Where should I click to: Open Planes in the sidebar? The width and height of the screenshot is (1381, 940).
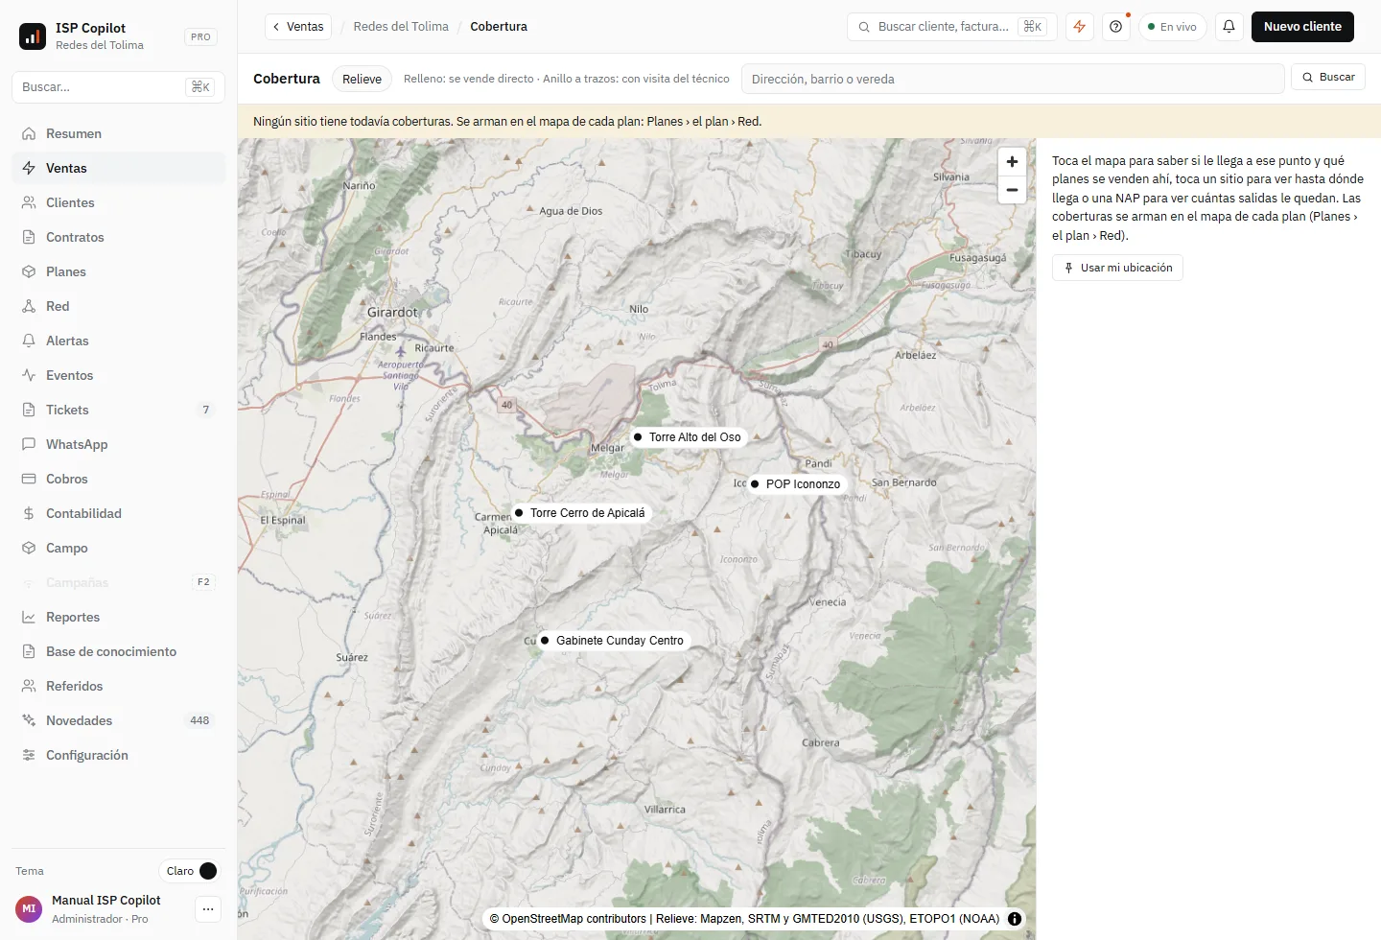[119, 271]
